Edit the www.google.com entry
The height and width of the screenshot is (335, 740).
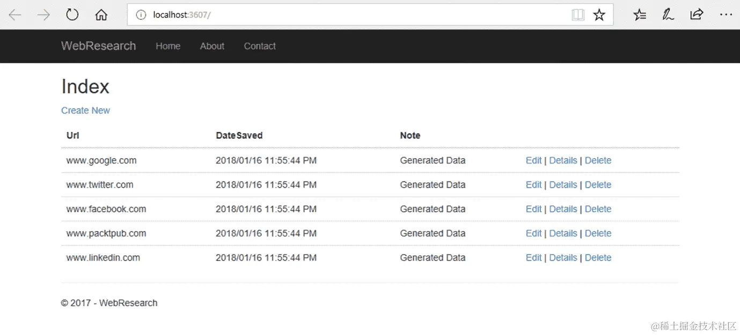pyautogui.click(x=533, y=160)
